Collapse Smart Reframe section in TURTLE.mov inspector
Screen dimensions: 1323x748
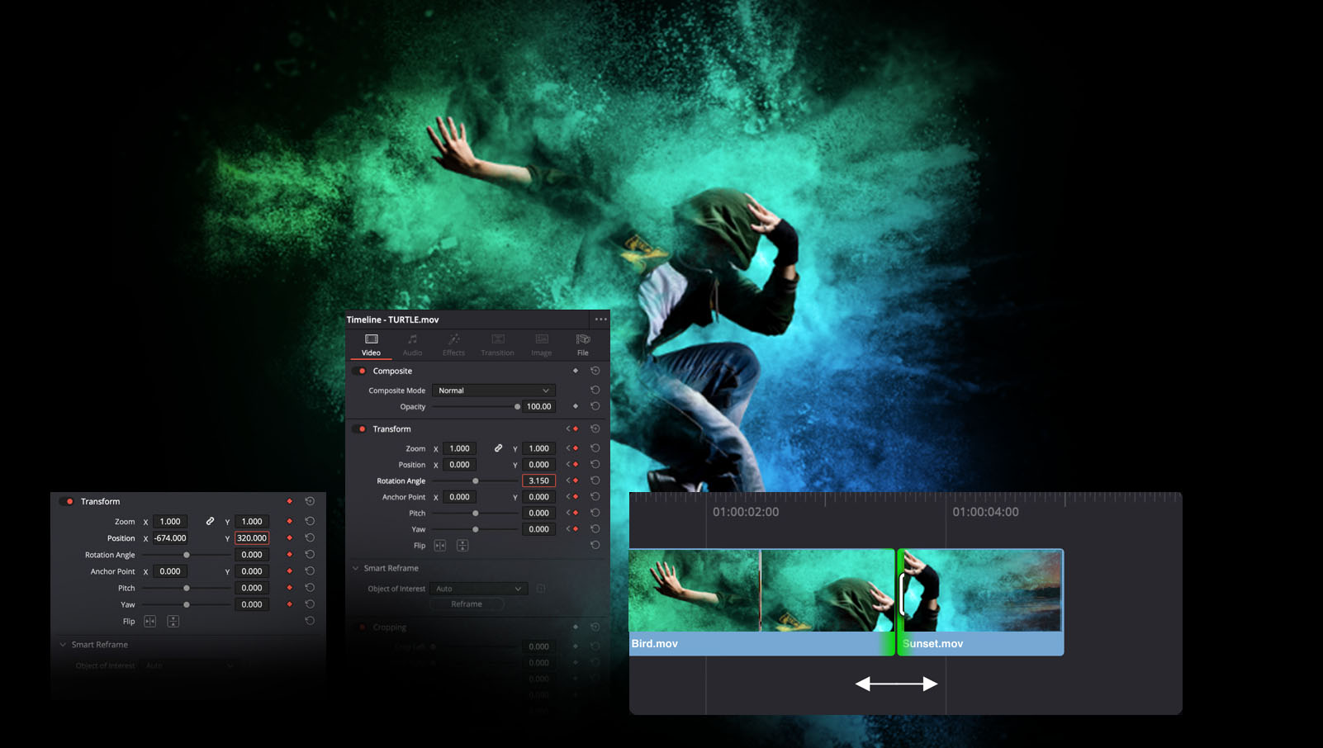tap(356, 568)
